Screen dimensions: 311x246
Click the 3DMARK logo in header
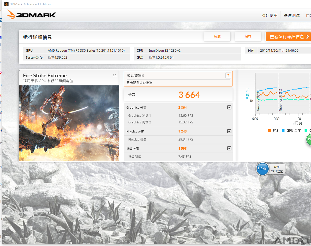(x=31, y=15)
